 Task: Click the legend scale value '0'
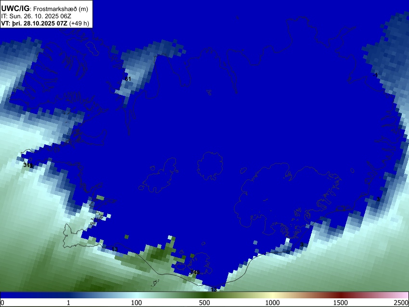click(2, 303)
